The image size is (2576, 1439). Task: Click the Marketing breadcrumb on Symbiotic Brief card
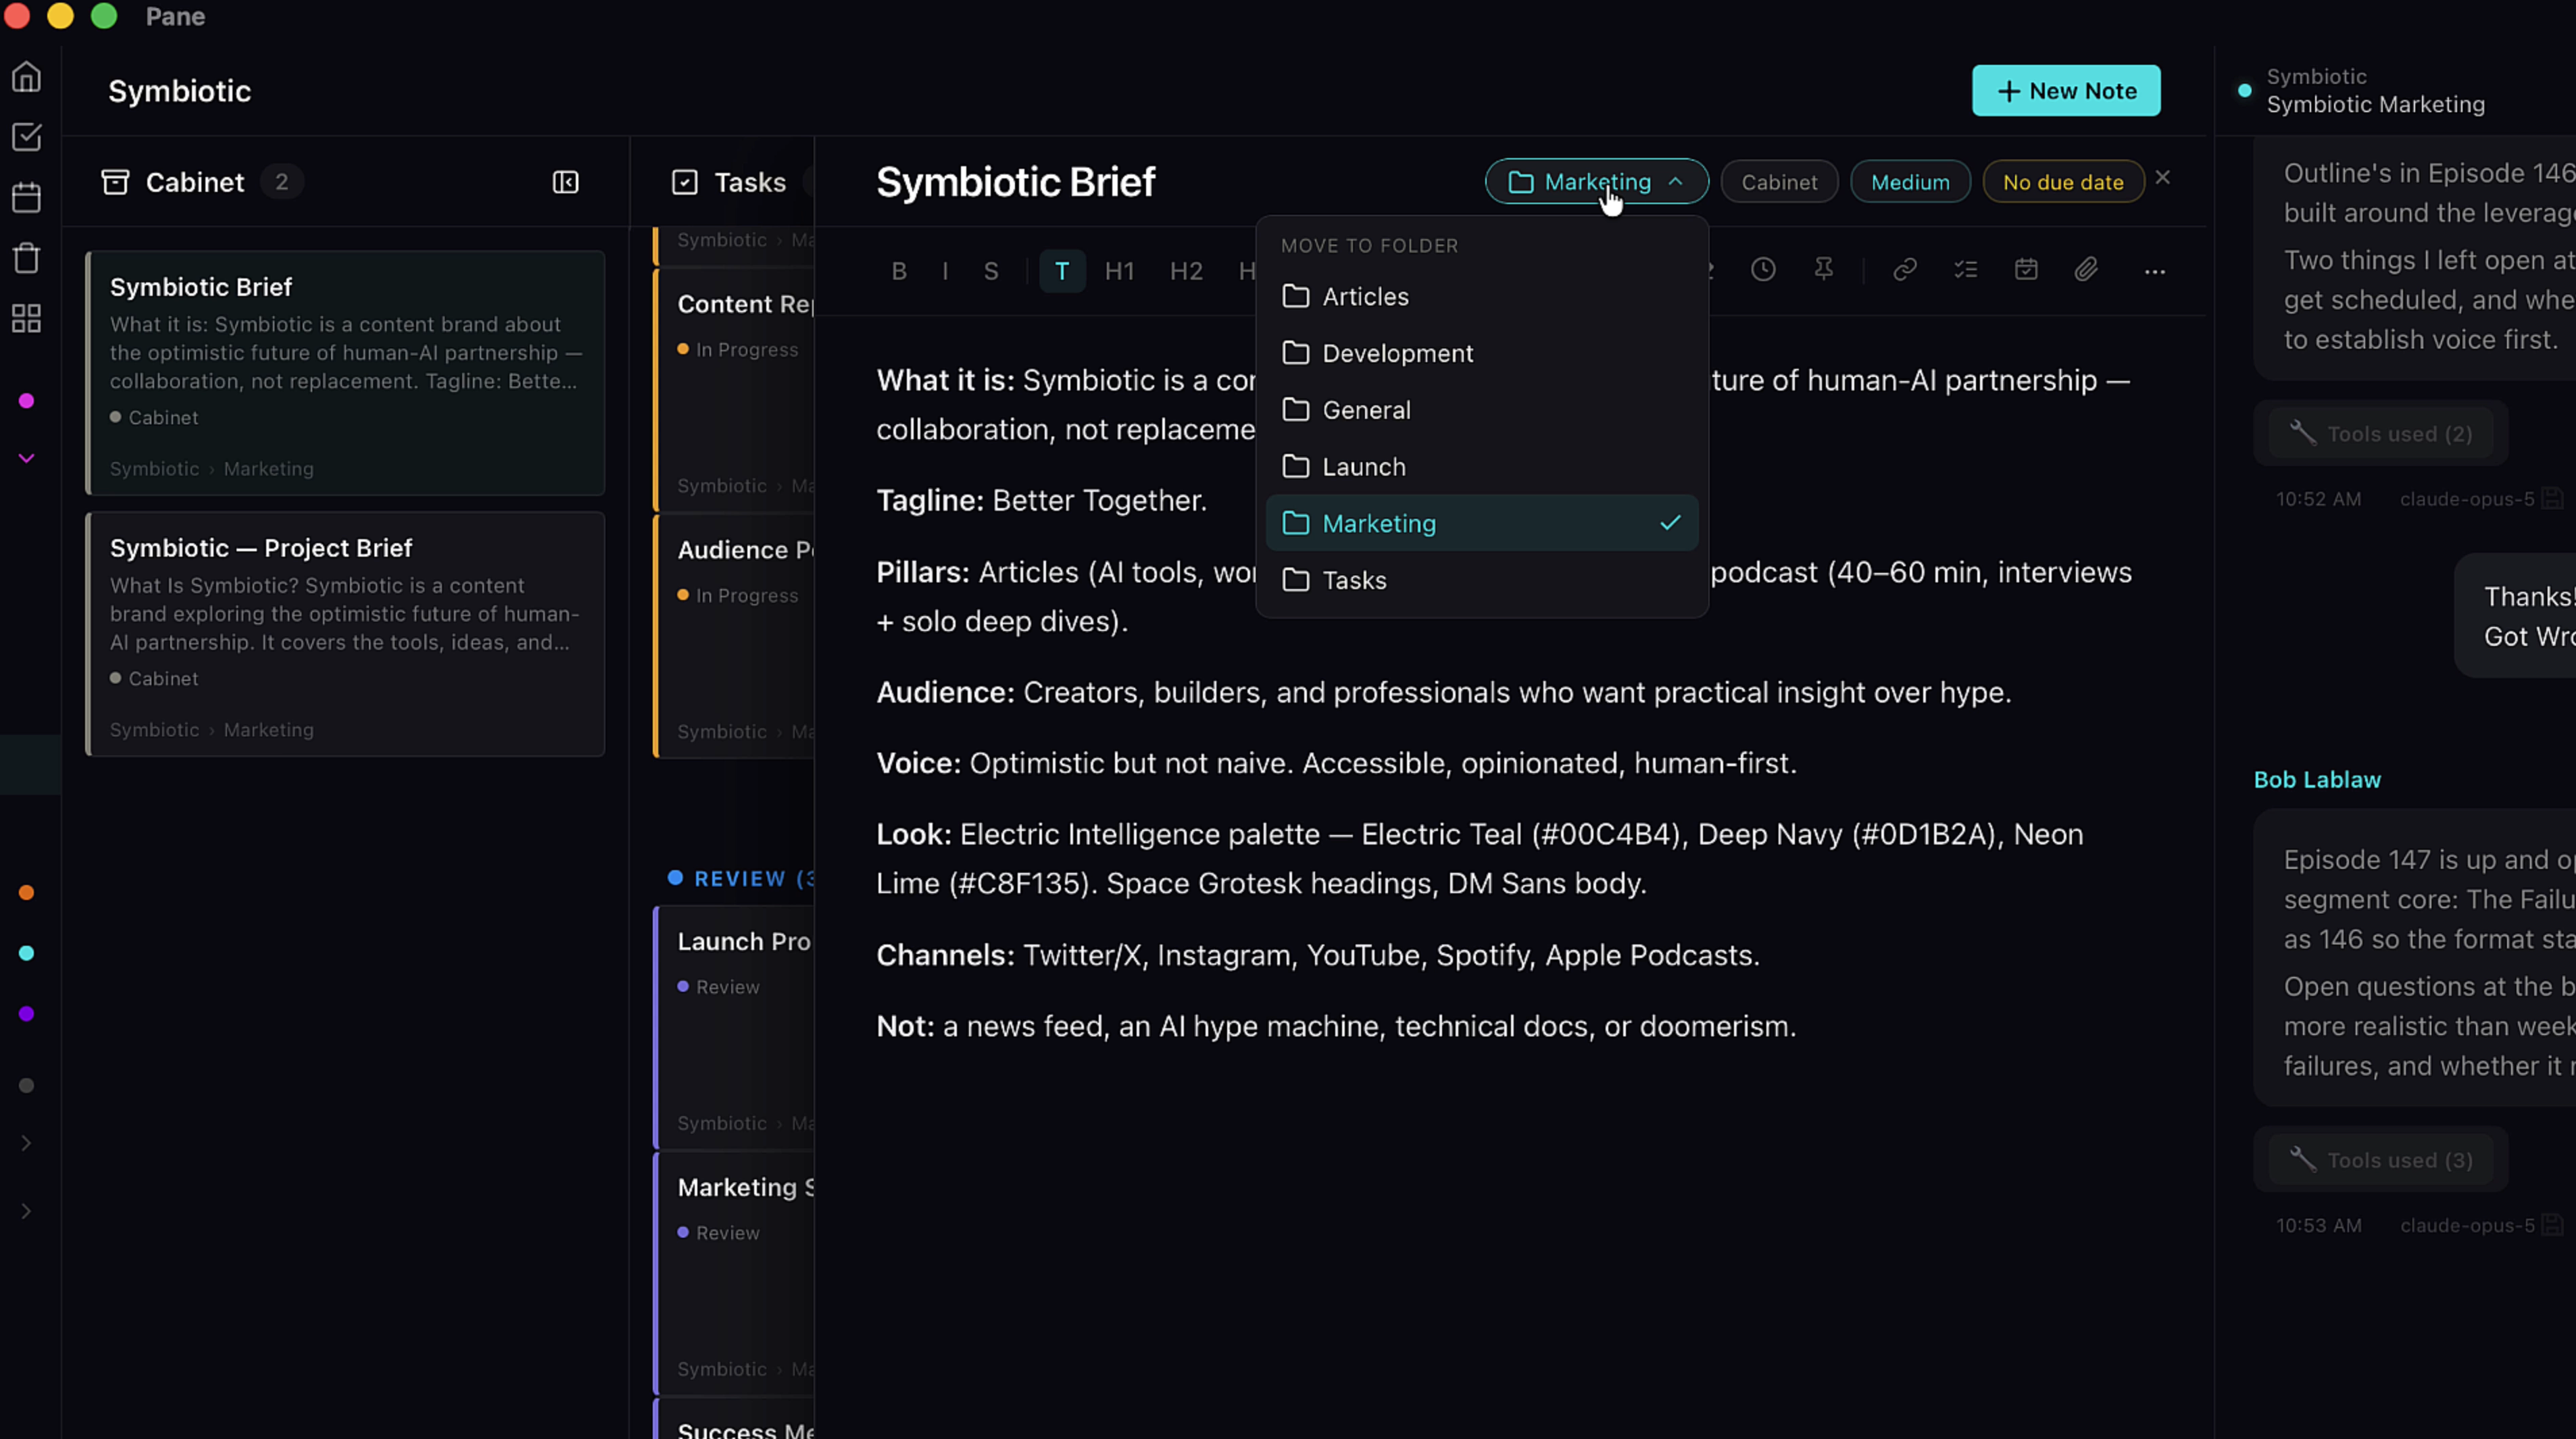click(268, 469)
